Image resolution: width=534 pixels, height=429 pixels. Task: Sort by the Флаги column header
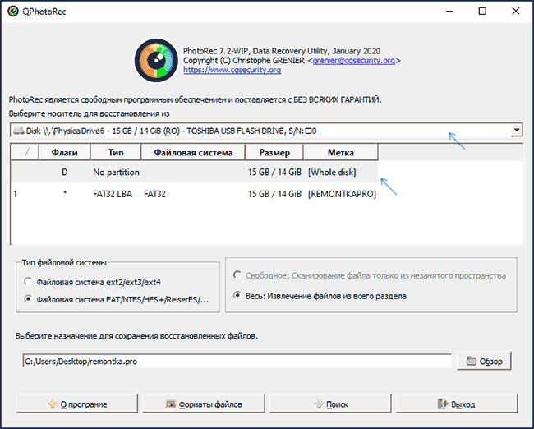tap(64, 152)
